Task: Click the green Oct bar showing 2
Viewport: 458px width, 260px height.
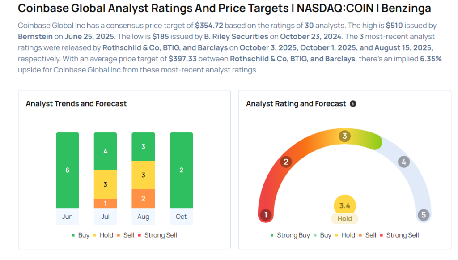Action: click(x=181, y=170)
